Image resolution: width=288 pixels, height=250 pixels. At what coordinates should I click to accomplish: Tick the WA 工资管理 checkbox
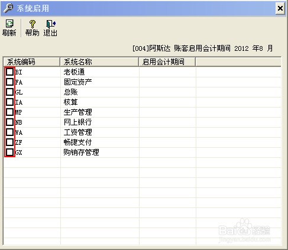(9, 132)
